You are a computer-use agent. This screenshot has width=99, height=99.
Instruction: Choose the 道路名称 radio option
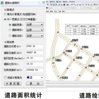(10, 36)
